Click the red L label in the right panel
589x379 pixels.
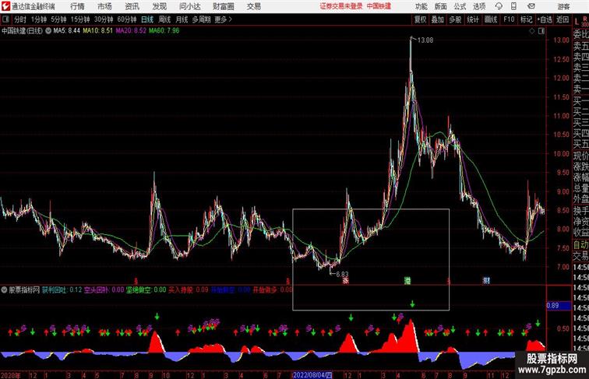[x=577, y=22]
